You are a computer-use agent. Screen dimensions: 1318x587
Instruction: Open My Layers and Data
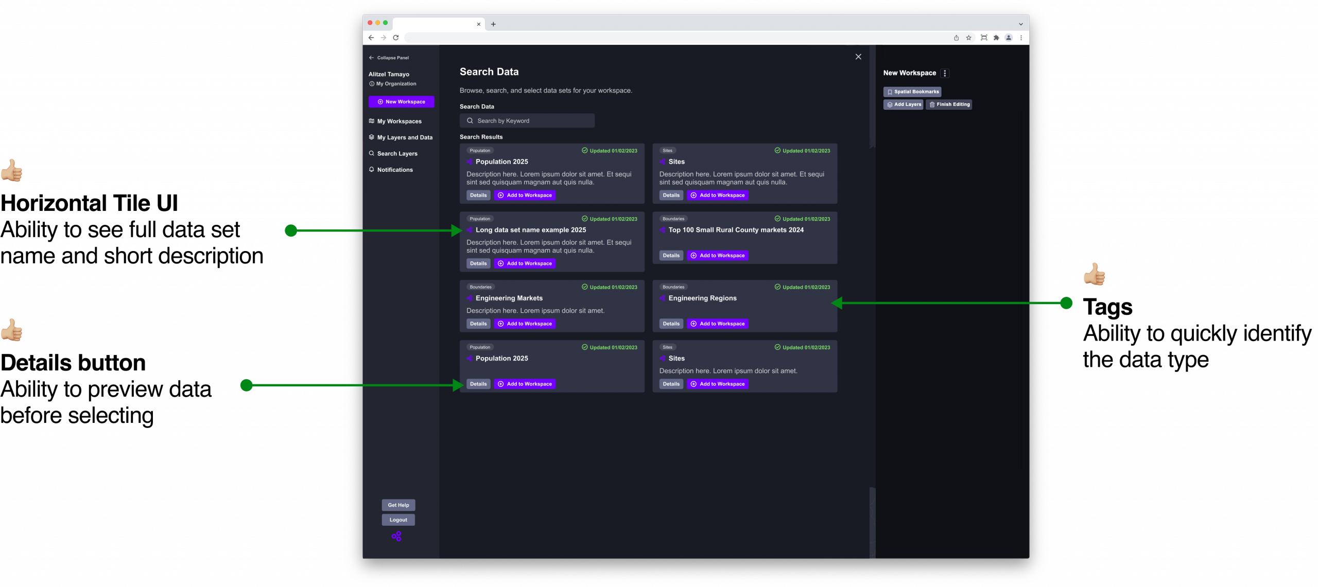404,137
